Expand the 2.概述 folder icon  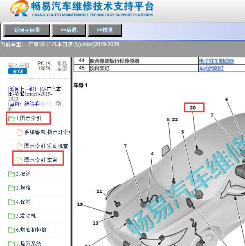[11, 174]
